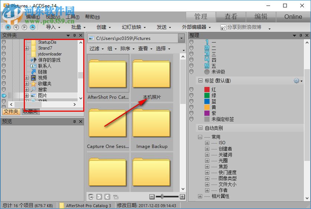This screenshot has width=311, height=209.
Task: Rotate right using the clockwise icon
Action: click(x=107, y=196)
